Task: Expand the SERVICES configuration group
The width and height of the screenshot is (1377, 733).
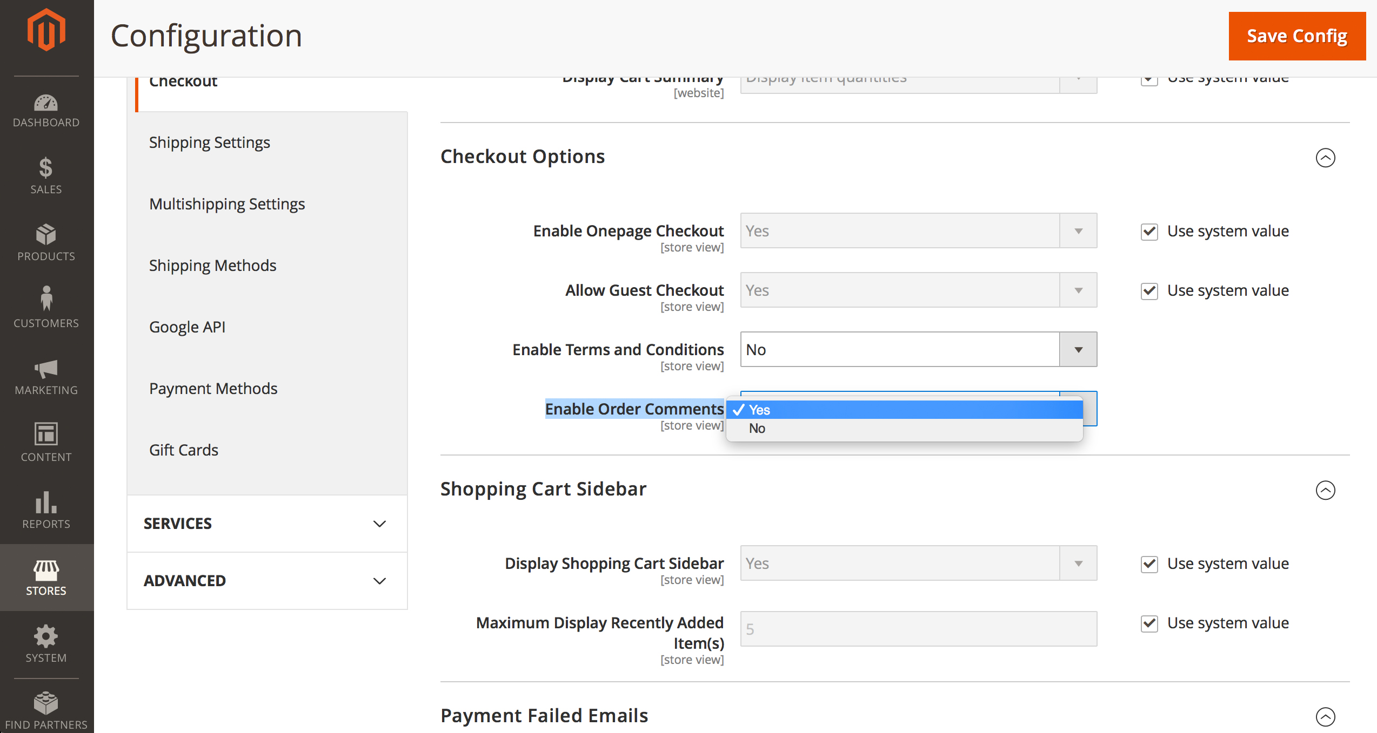Action: pos(267,524)
